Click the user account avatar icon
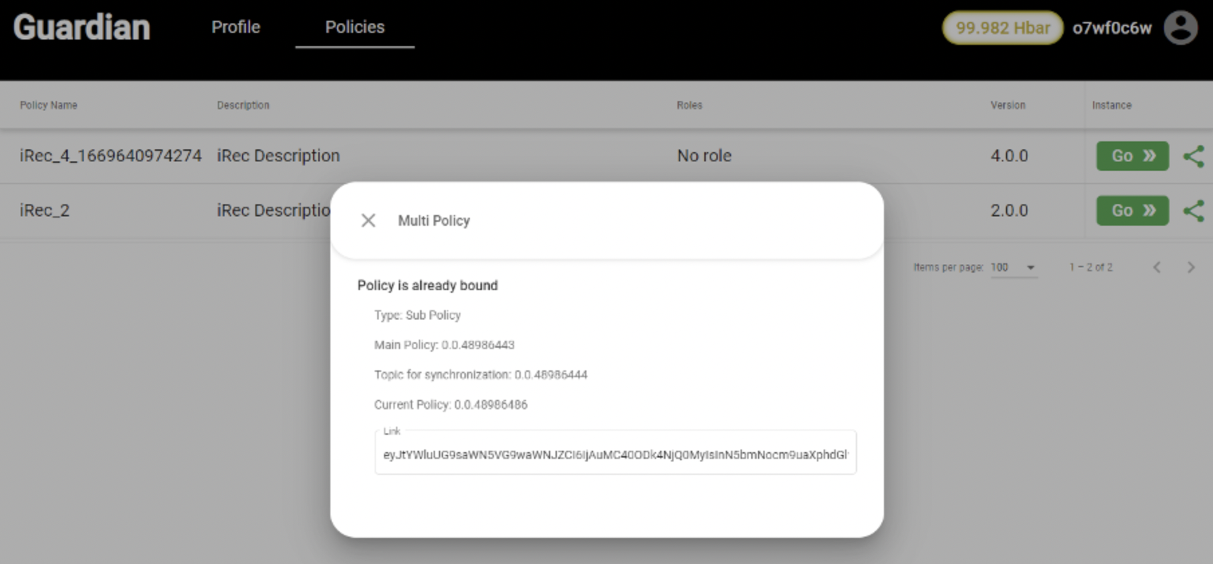Screen dimensions: 1213x564 click(x=1180, y=28)
